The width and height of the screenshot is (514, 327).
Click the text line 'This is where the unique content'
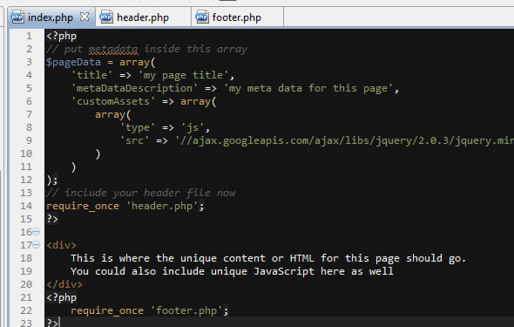click(x=268, y=258)
